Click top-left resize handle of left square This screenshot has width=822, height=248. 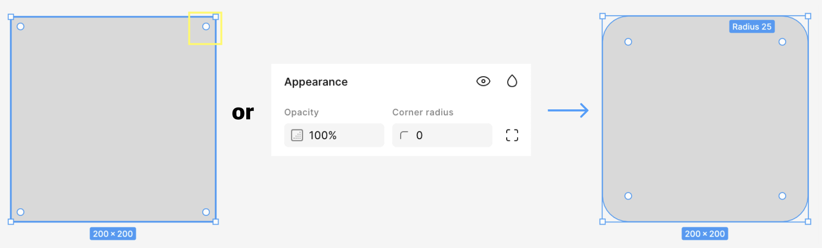point(11,17)
